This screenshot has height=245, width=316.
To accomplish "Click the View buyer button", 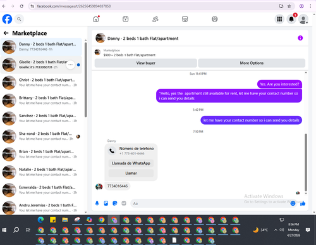I will (x=146, y=63).
